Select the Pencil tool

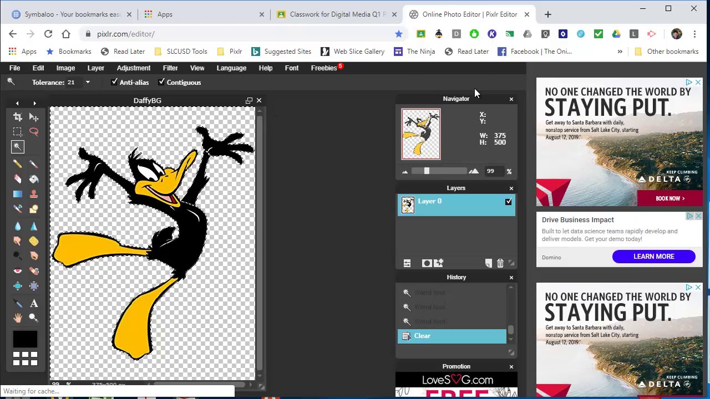tap(18, 164)
